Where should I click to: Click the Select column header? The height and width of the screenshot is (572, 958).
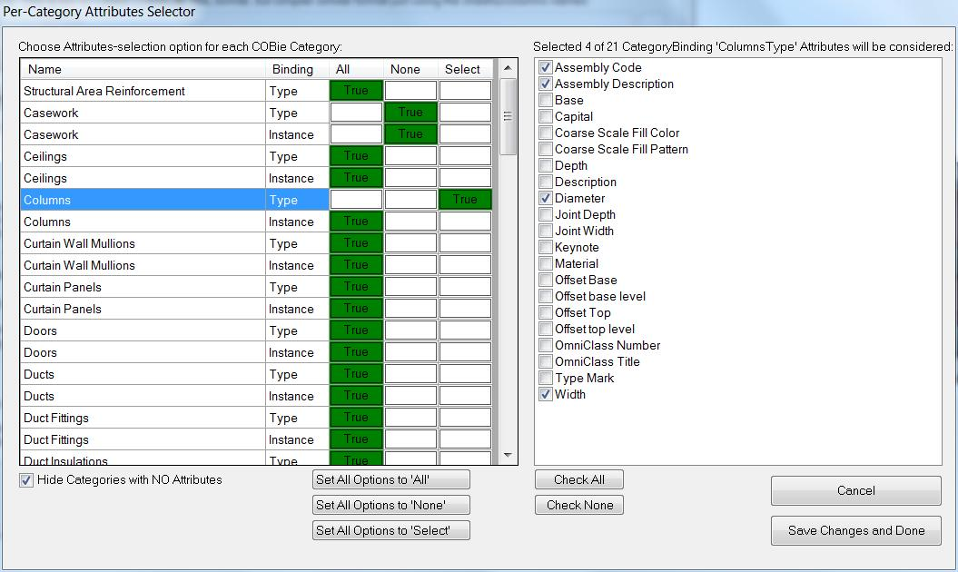click(465, 69)
